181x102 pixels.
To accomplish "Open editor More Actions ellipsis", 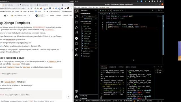I will (x=161, y=10).
